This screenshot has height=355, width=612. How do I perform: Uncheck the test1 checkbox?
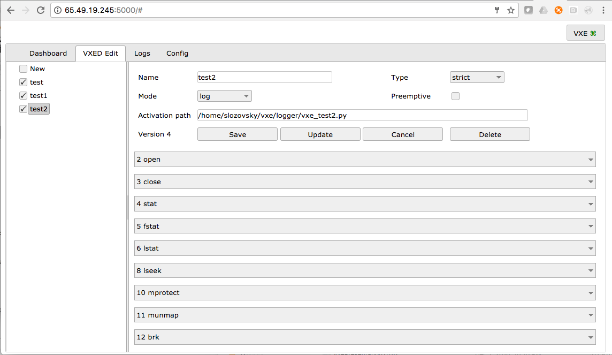coord(23,95)
